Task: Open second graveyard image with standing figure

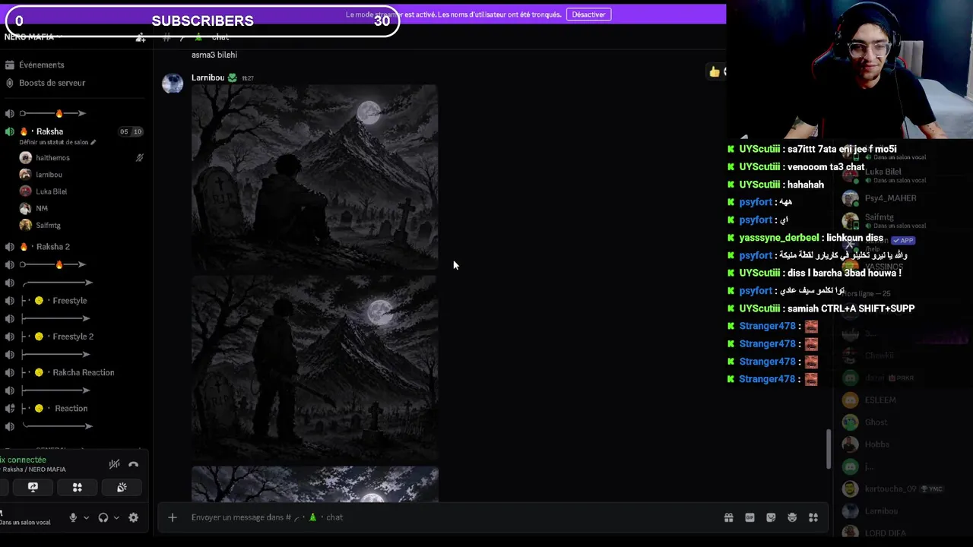Action: tap(315, 368)
